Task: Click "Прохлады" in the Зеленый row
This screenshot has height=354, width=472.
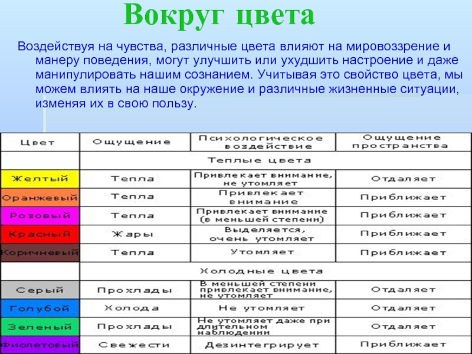Action: [x=135, y=327]
